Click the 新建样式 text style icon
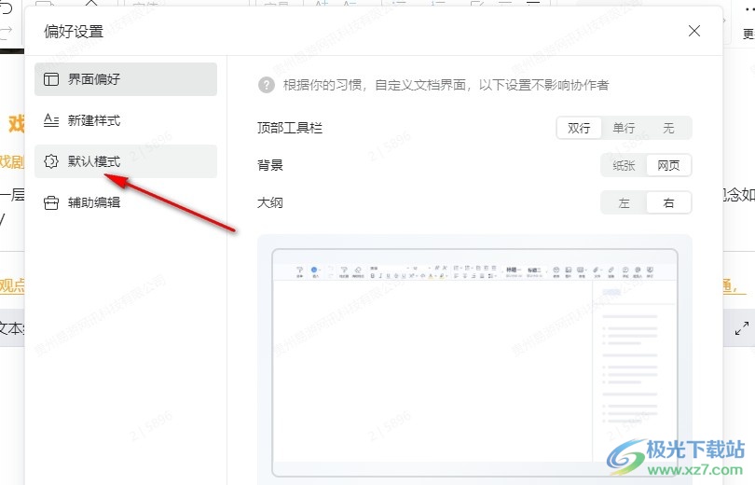The height and width of the screenshot is (485, 755). tap(51, 120)
